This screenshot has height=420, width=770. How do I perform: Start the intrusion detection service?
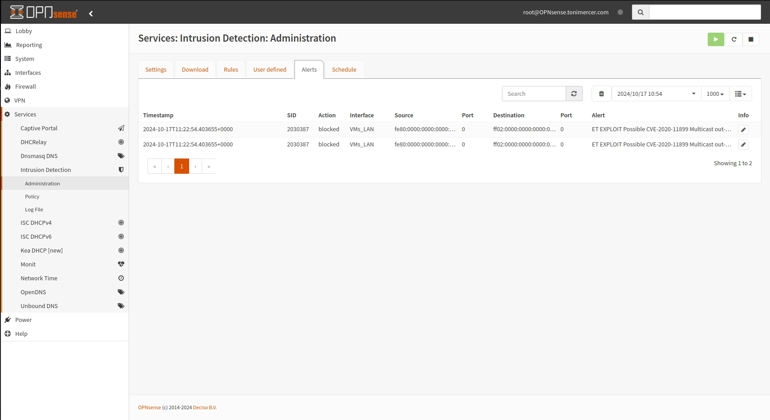(716, 39)
